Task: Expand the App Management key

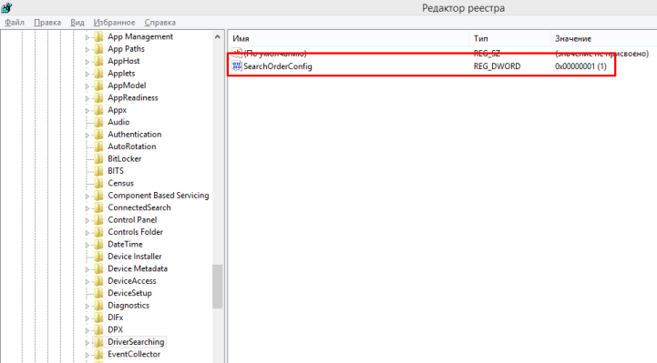Action: [87, 37]
